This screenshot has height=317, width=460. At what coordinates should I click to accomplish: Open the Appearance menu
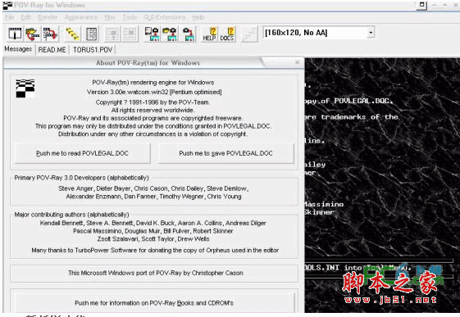pos(81,17)
